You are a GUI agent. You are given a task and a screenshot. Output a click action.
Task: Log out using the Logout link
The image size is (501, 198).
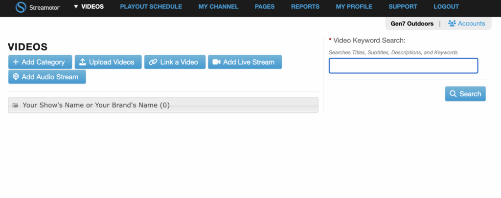click(x=446, y=7)
